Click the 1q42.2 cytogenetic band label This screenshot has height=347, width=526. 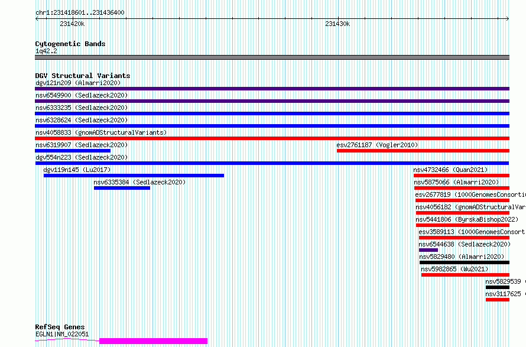click(46, 51)
